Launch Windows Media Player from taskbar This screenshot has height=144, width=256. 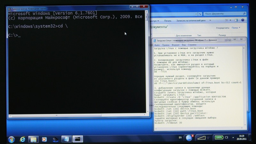44,140
